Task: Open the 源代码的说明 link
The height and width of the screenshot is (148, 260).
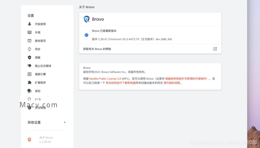Action: (x=172, y=83)
